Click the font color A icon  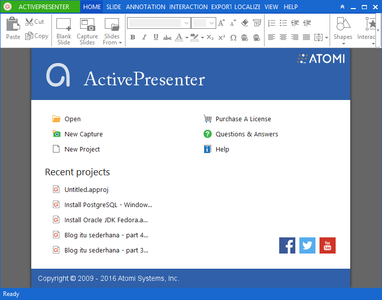tap(179, 37)
